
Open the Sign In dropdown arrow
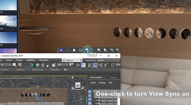click(81, 60)
